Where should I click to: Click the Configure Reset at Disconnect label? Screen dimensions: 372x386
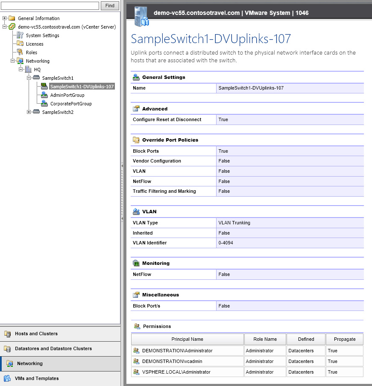pos(167,120)
